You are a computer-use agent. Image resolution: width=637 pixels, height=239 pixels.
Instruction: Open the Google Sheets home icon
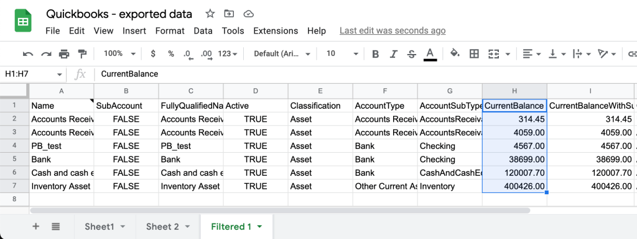[x=23, y=20]
